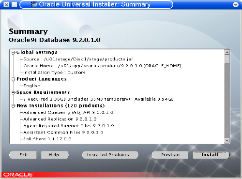Close the installer window with X
This screenshot has height=179, width=242.
click(6, 5)
